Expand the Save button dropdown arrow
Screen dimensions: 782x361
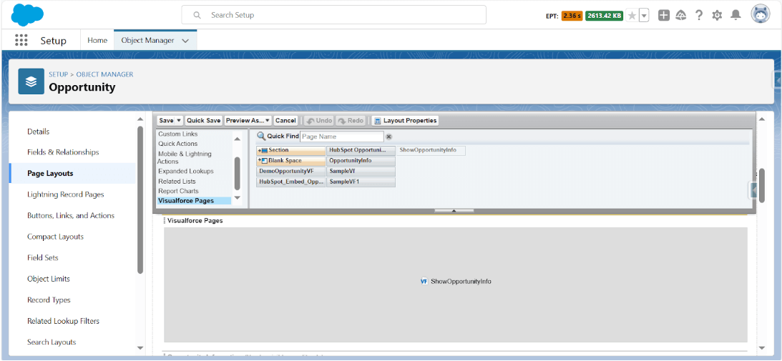point(179,121)
